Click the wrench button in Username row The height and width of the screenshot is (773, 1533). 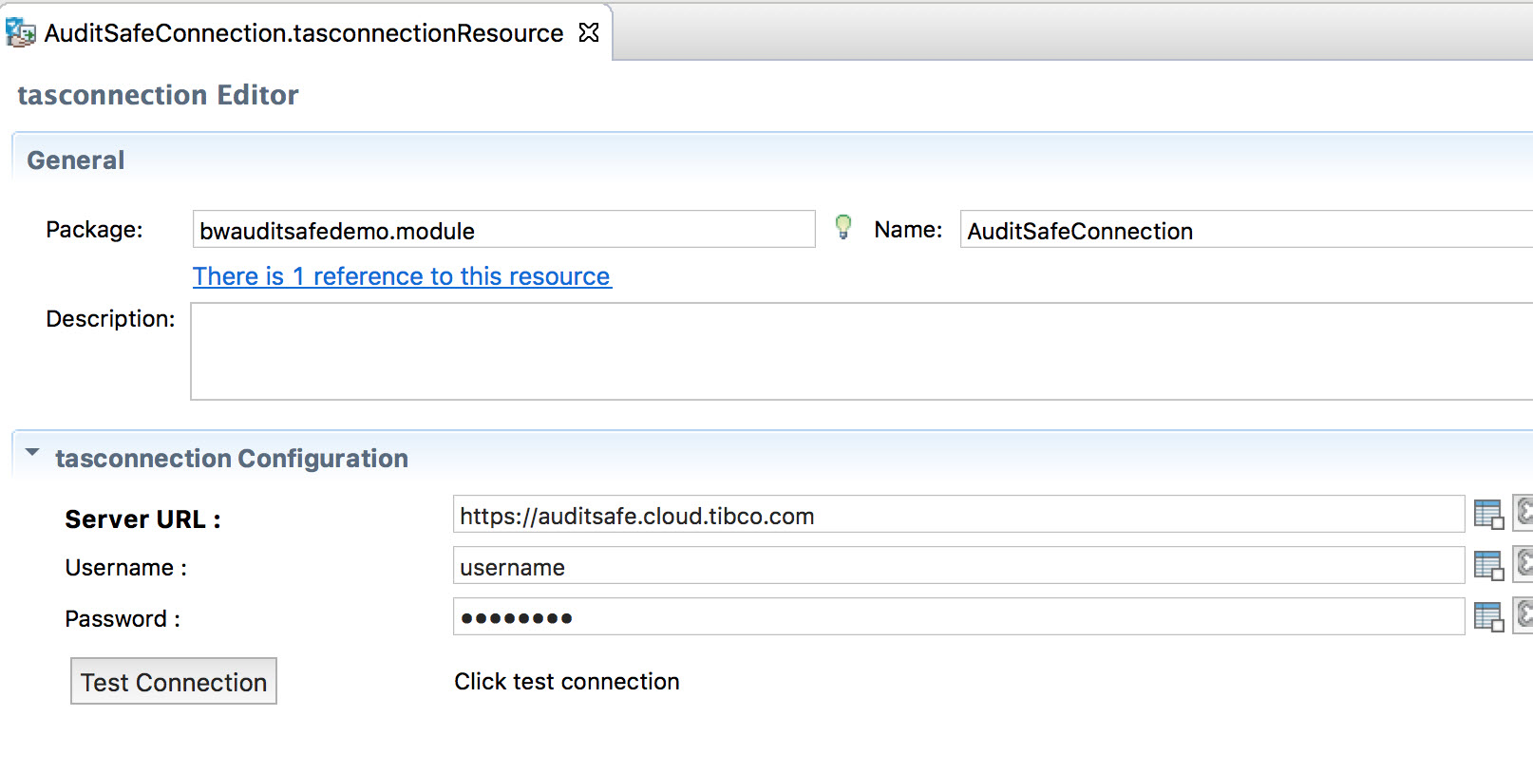point(1524,564)
